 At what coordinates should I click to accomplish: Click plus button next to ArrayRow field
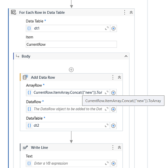click(x=113, y=93)
